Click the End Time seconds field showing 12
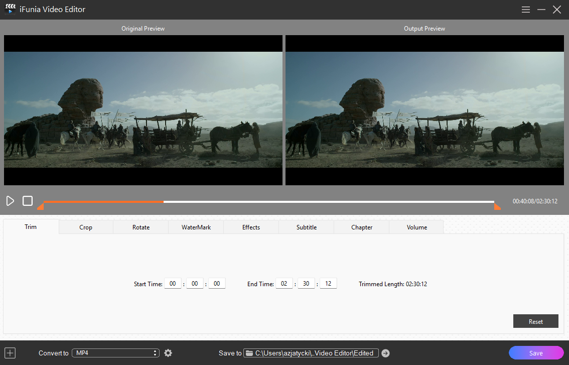The image size is (569, 365). 329,284
